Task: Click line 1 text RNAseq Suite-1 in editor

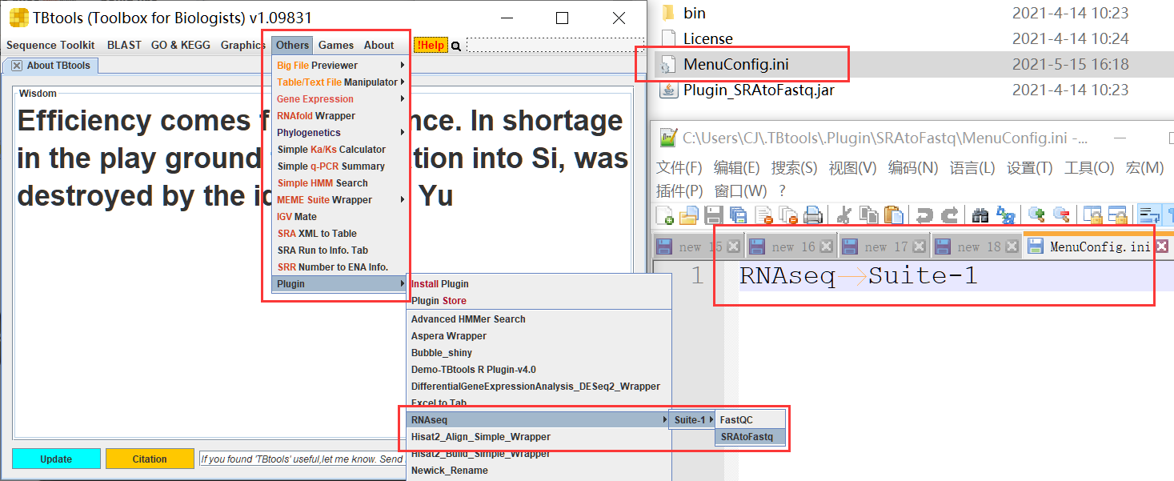Action: coord(858,276)
